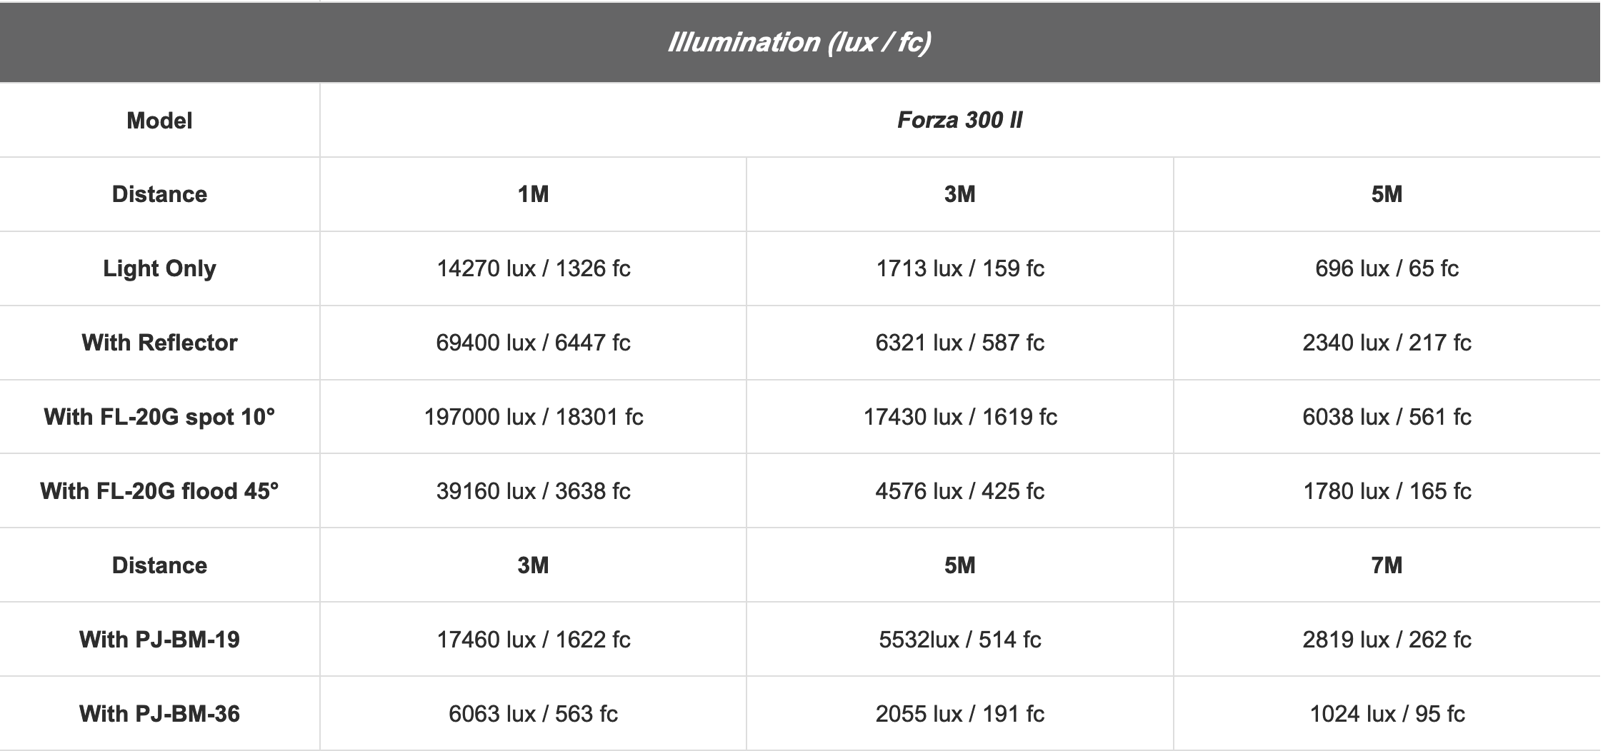Click the With PJ-BM-19 row label
The image size is (1603, 751).
(x=159, y=640)
